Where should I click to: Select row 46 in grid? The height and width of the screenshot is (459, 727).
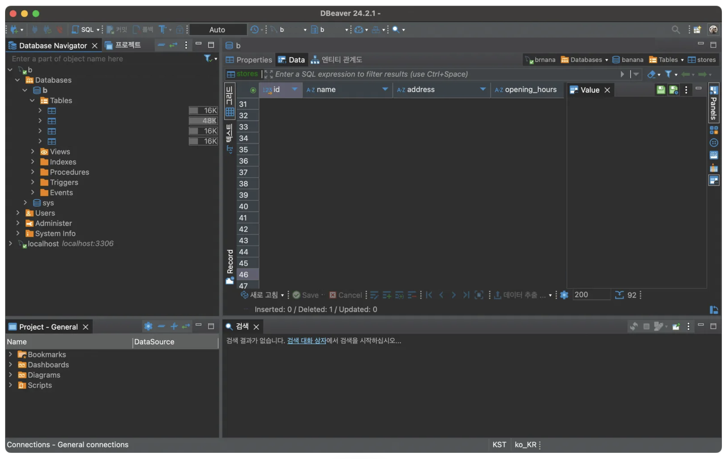point(243,274)
